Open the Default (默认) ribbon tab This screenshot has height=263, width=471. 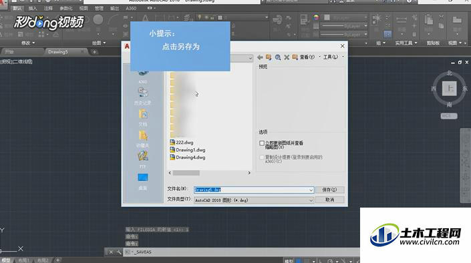17,9
